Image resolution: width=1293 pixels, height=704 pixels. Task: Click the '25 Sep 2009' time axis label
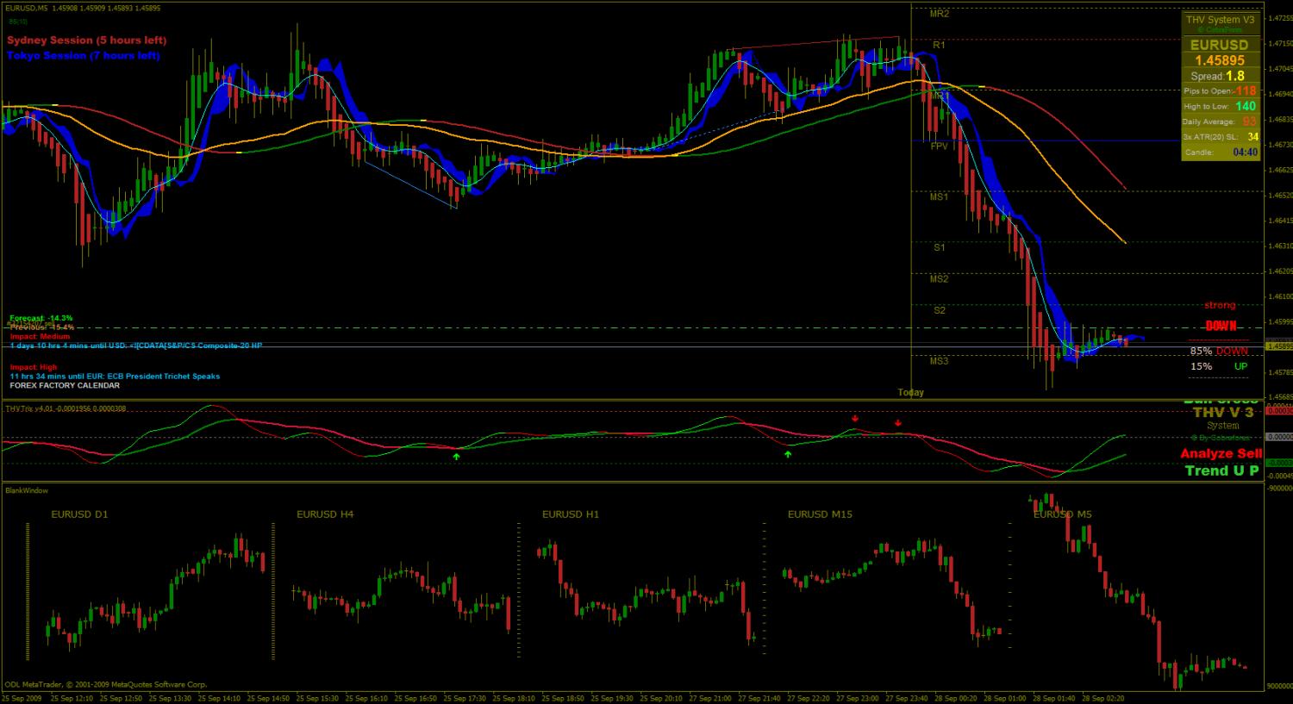tap(22, 698)
